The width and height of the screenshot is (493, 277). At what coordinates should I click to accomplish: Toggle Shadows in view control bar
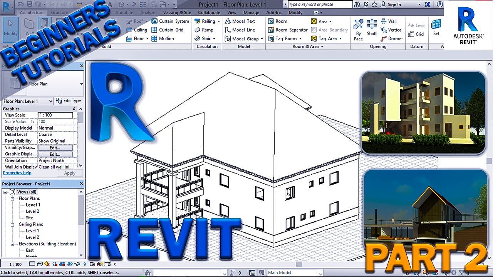55,264
